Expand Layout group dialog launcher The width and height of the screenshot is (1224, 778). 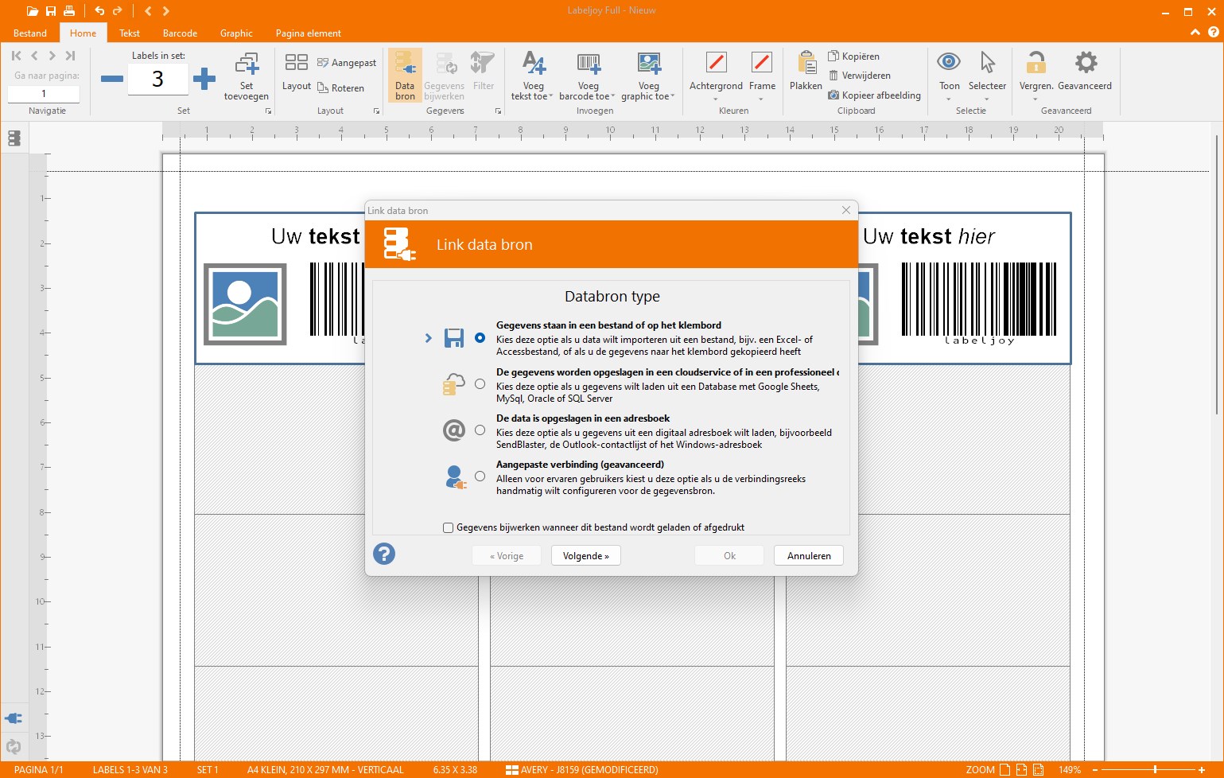coord(377,111)
